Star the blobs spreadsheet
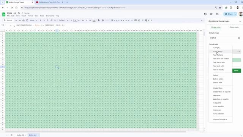The height and width of the screenshot is (137, 243). click(x=15, y=13)
